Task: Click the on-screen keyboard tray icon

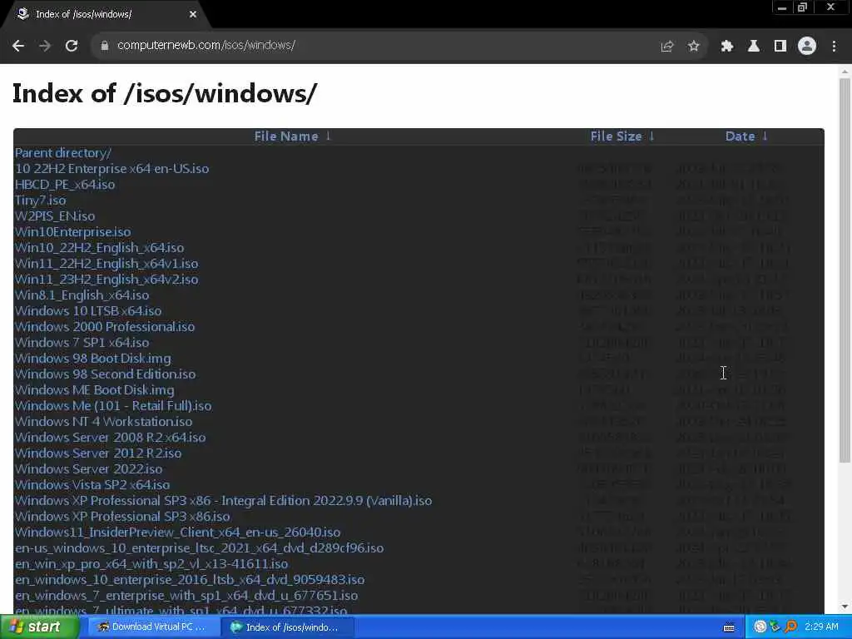Action: (729, 627)
